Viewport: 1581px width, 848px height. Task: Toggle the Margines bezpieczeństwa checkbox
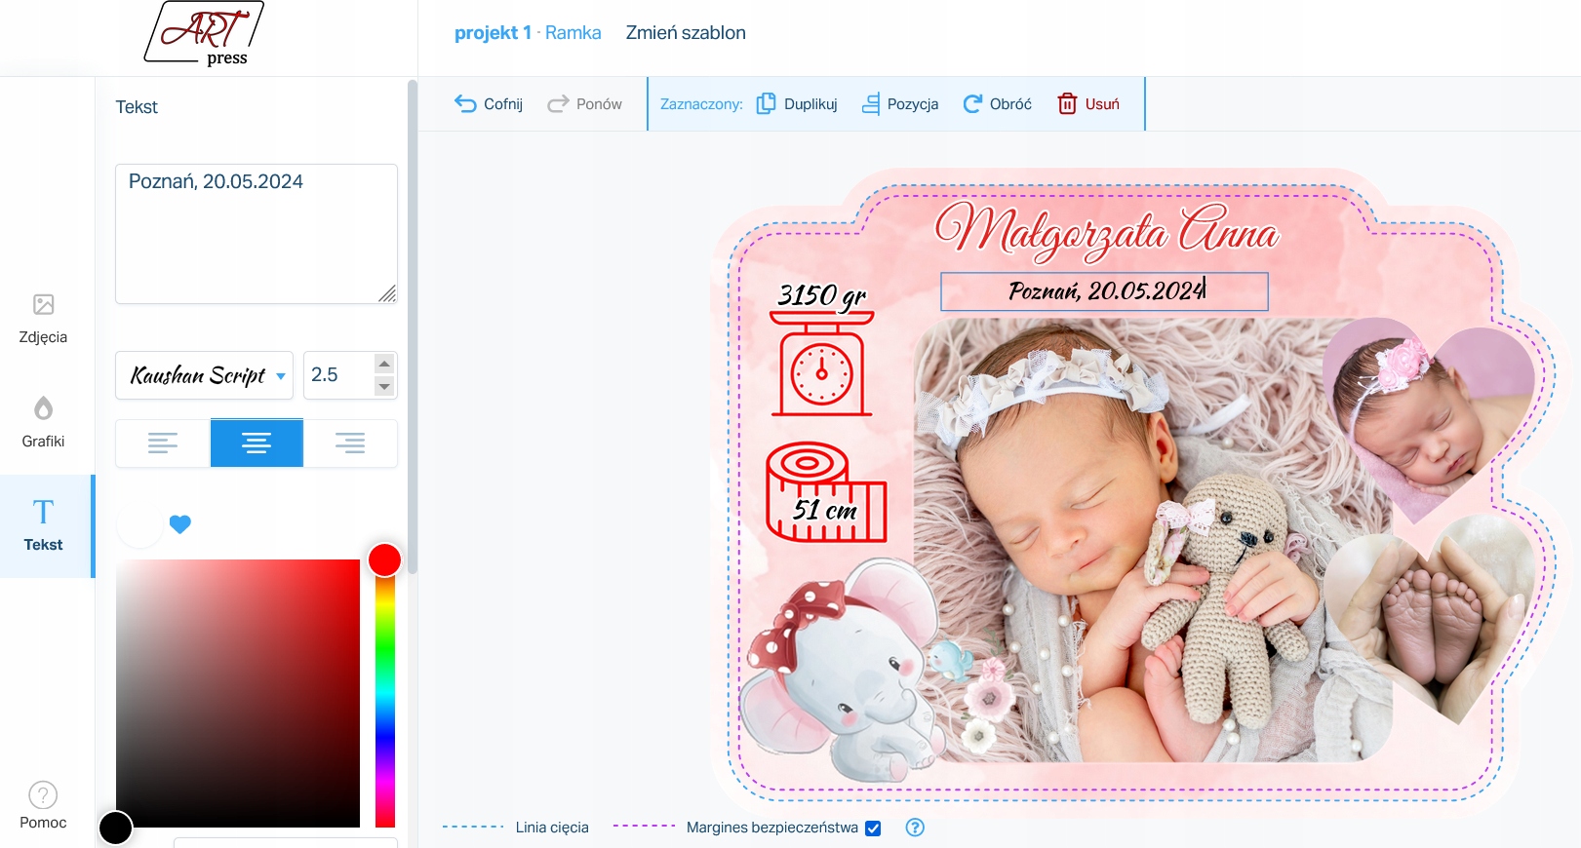(873, 828)
